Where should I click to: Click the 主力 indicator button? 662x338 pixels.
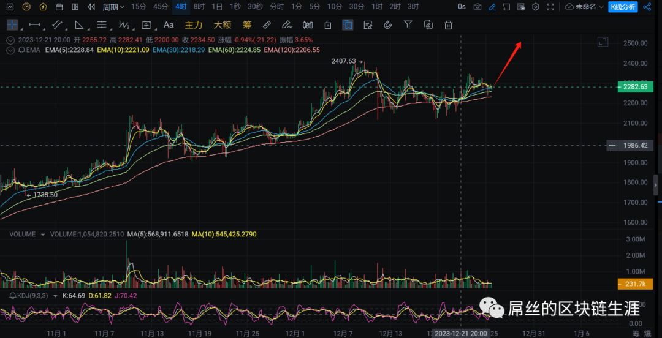click(x=194, y=25)
